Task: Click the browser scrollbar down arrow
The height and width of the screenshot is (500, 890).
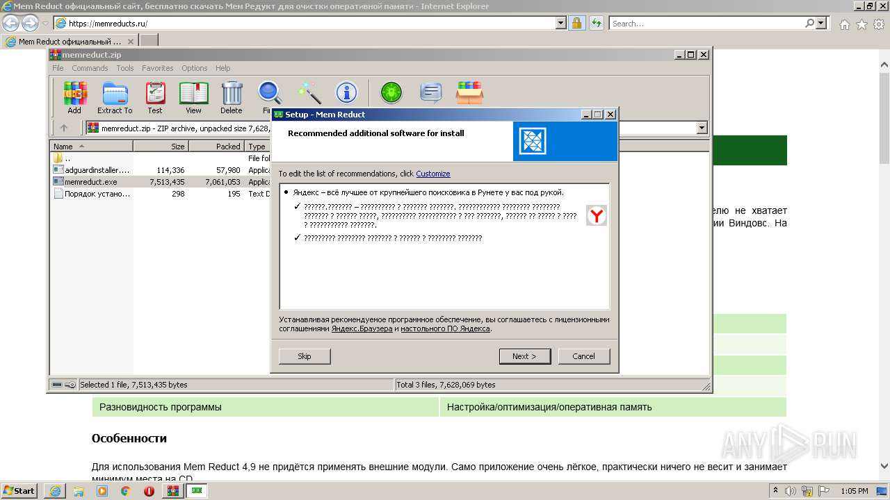Action: pyautogui.click(x=884, y=466)
